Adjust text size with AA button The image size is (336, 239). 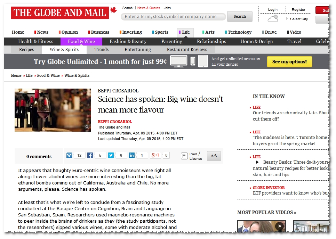coord(214,156)
